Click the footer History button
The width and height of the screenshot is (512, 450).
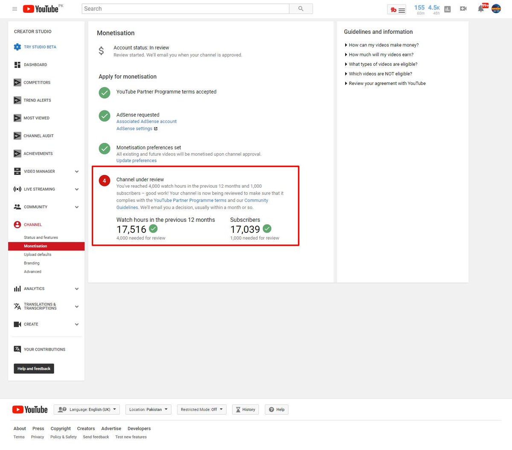245,409
